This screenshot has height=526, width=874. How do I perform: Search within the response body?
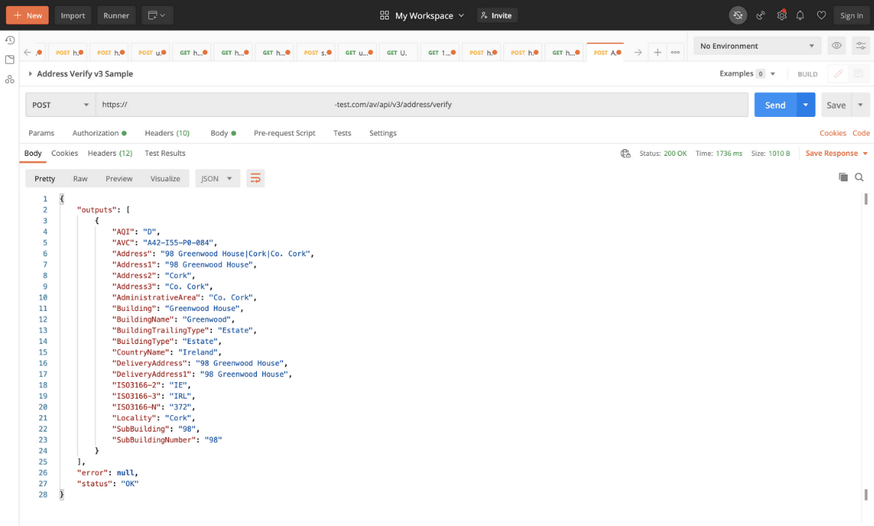(859, 178)
